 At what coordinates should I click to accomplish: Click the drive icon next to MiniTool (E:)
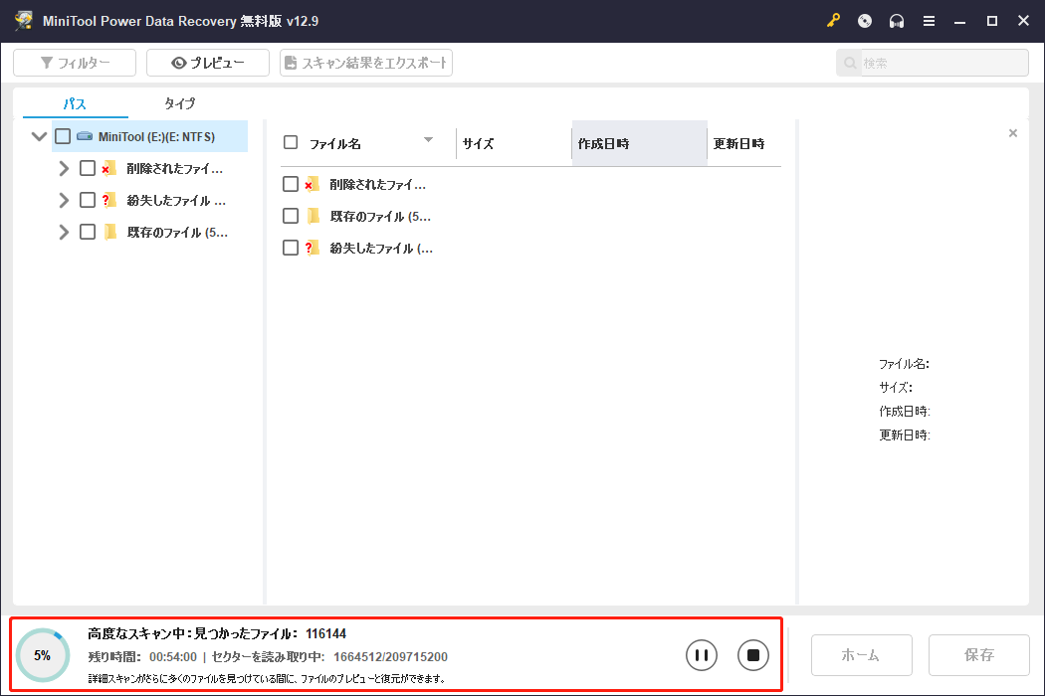point(85,136)
